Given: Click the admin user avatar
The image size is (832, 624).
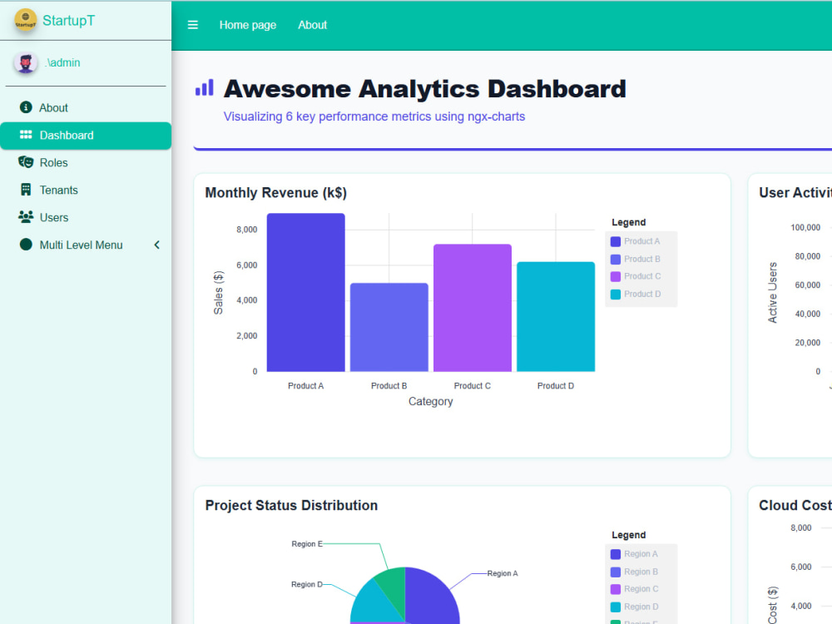Looking at the screenshot, I should point(26,63).
